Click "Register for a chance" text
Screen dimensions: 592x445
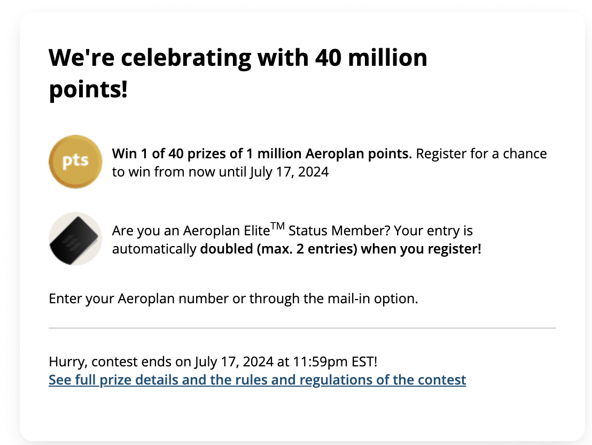pyautogui.click(x=481, y=154)
